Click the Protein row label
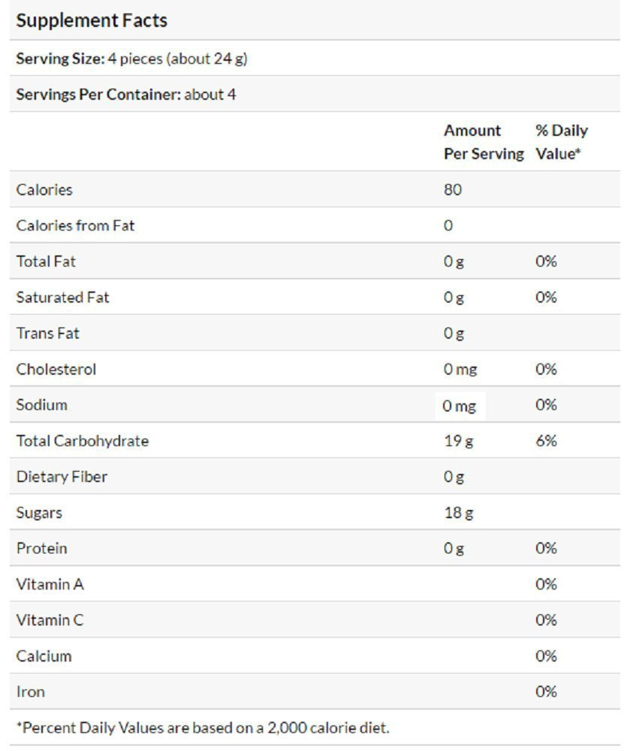 coord(41,548)
